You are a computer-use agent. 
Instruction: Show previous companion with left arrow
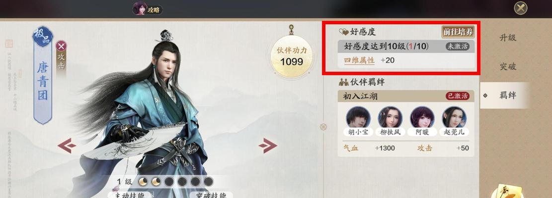[67, 146]
